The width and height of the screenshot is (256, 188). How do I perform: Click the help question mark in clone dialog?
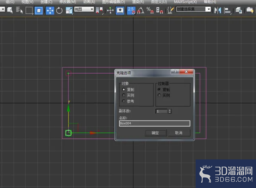pyautogui.click(x=175, y=72)
